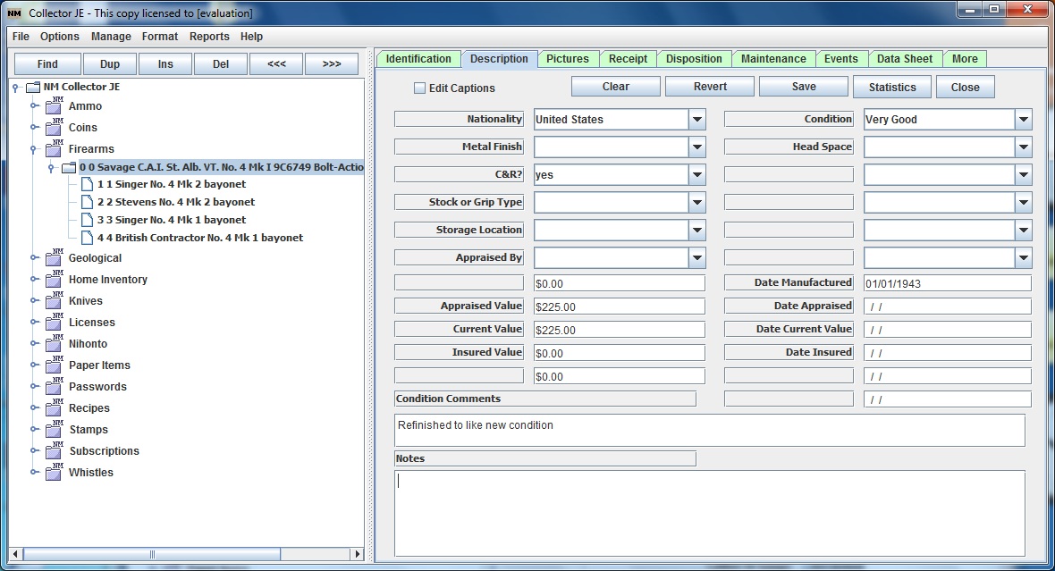Enable the Edit Captions checkbox
1055x571 pixels.
pyautogui.click(x=418, y=86)
